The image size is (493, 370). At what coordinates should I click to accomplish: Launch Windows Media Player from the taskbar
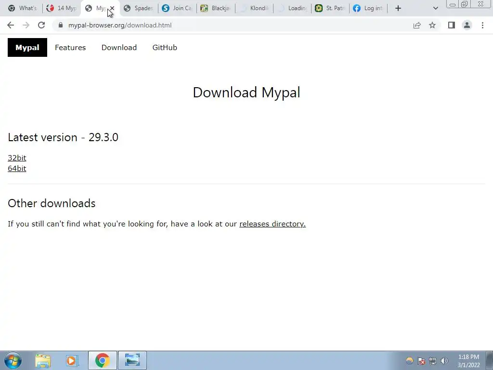(72, 360)
